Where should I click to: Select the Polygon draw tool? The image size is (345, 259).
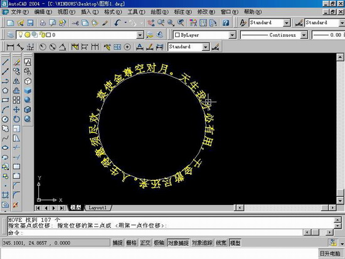5,90
